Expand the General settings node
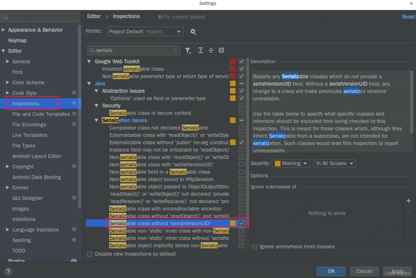Image resolution: width=416 pixels, height=278 pixels. pyautogui.click(x=7, y=61)
